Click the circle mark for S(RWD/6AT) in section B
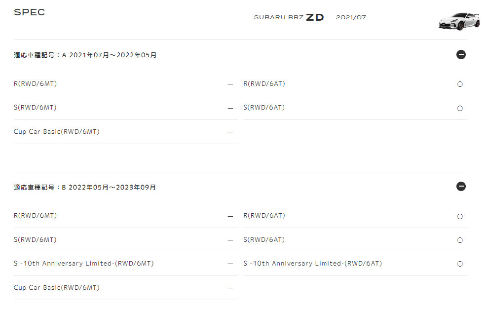This screenshot has height=311, width=486. point(460,240)
